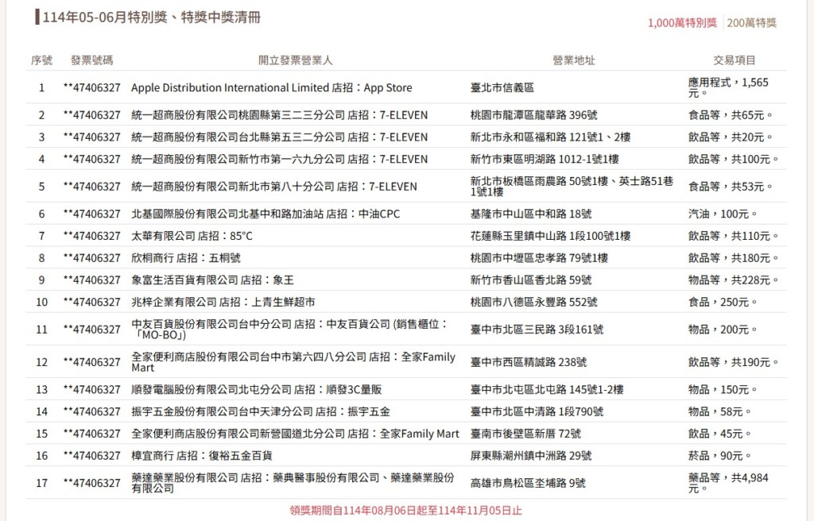Click the 營業地址 column header
This screenshot has height=521, width=814.
(573, 60)
